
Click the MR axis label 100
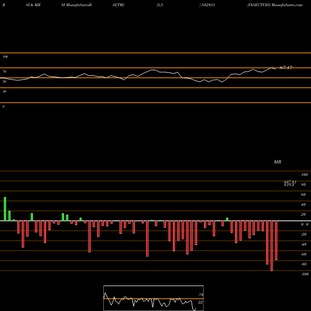[x=304, y=175]
